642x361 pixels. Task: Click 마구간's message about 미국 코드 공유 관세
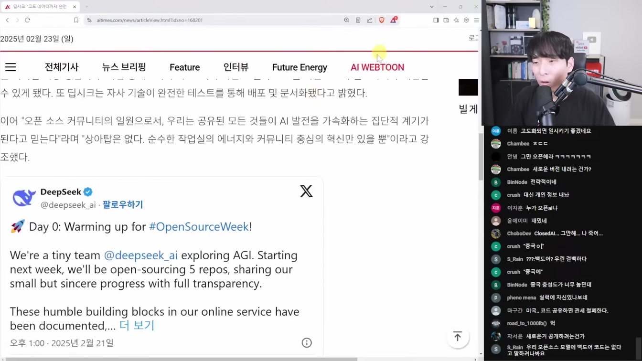coord(567,310)
